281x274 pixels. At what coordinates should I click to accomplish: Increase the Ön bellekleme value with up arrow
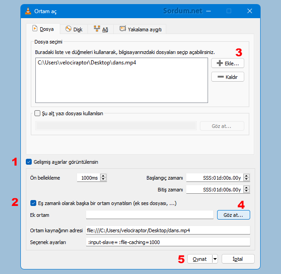click(x=103, y=176)
